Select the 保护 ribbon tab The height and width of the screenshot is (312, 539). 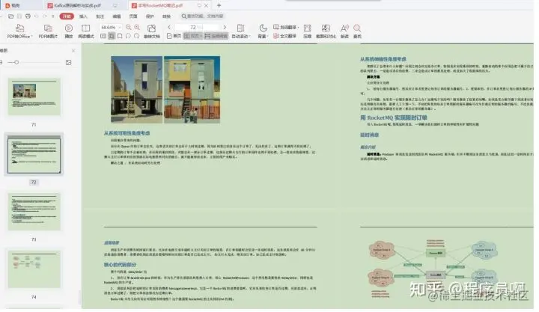150,16
